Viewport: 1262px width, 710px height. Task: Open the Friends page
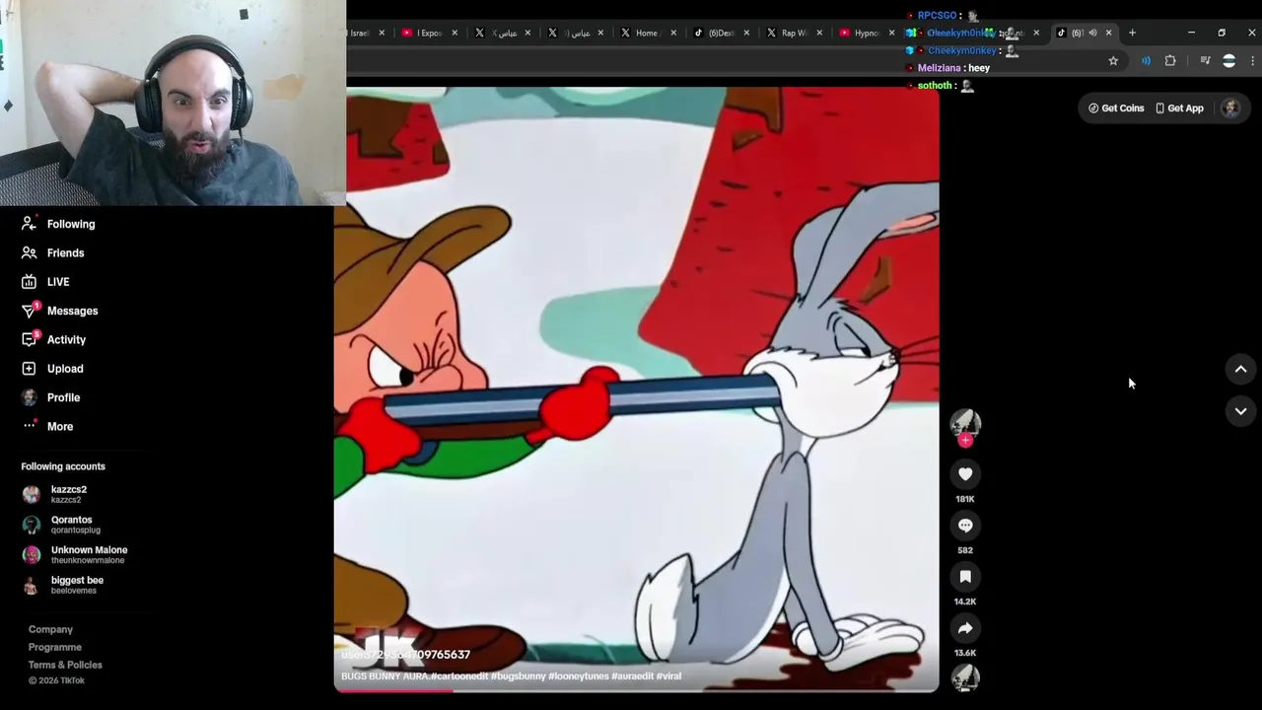point(54,252)
